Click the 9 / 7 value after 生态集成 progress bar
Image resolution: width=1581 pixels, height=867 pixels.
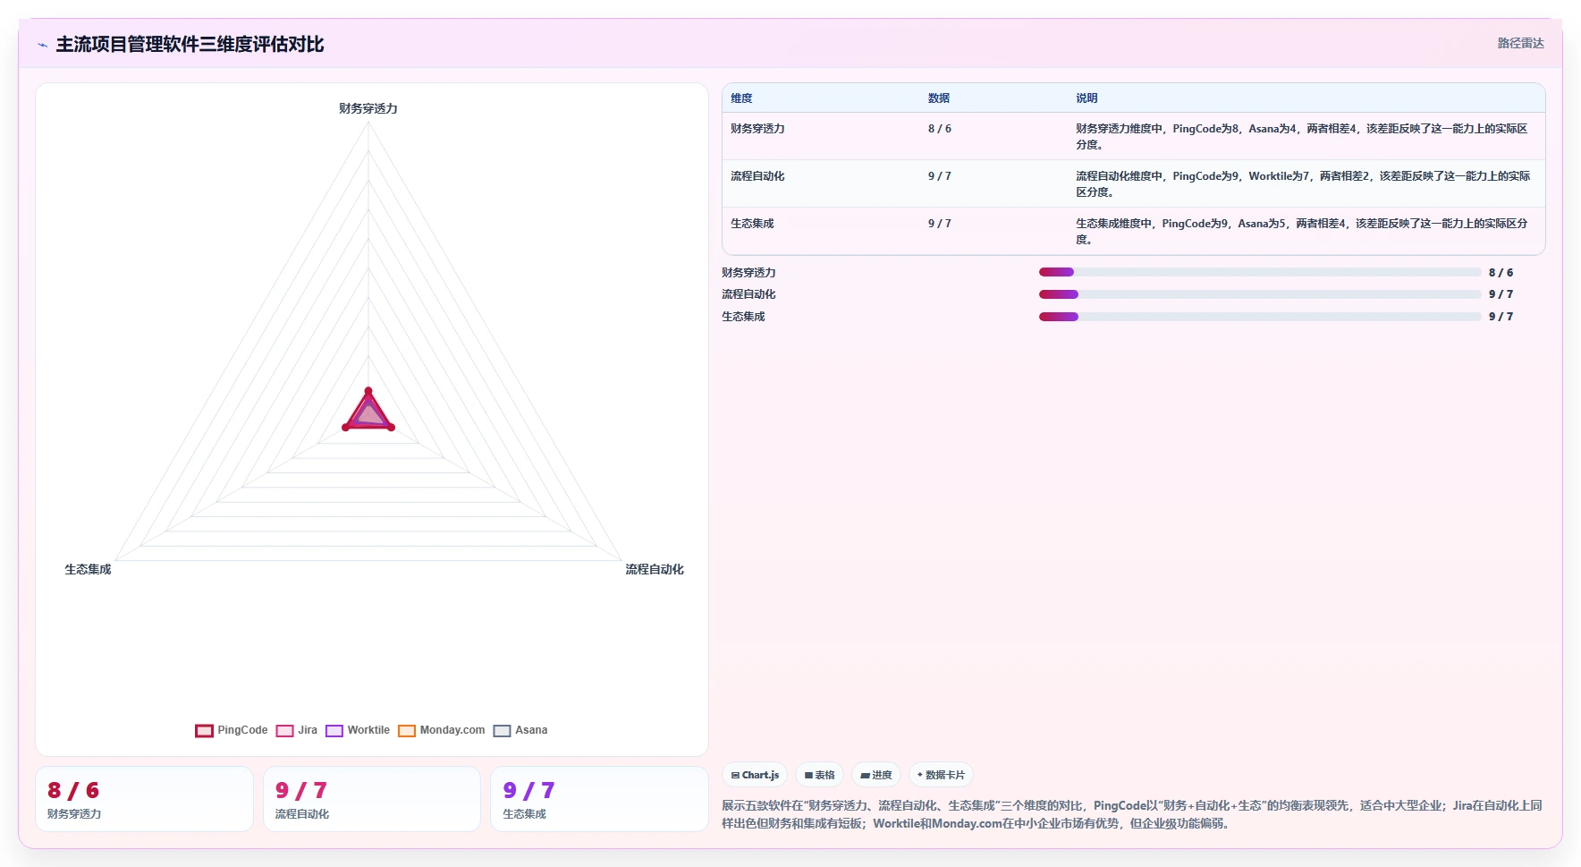pyautogui.click(x=1501, y=317)
